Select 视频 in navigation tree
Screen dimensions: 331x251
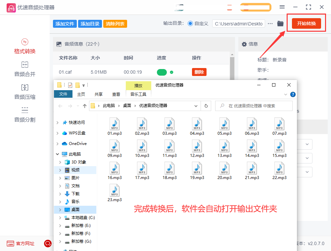point(75,170)
